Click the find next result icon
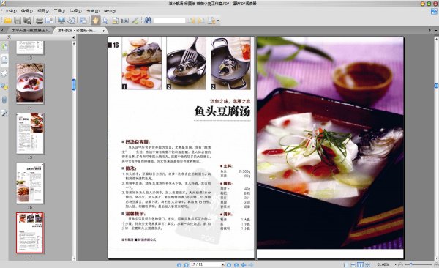The height and width of the screenshot is (268, 439). point(200,21)
